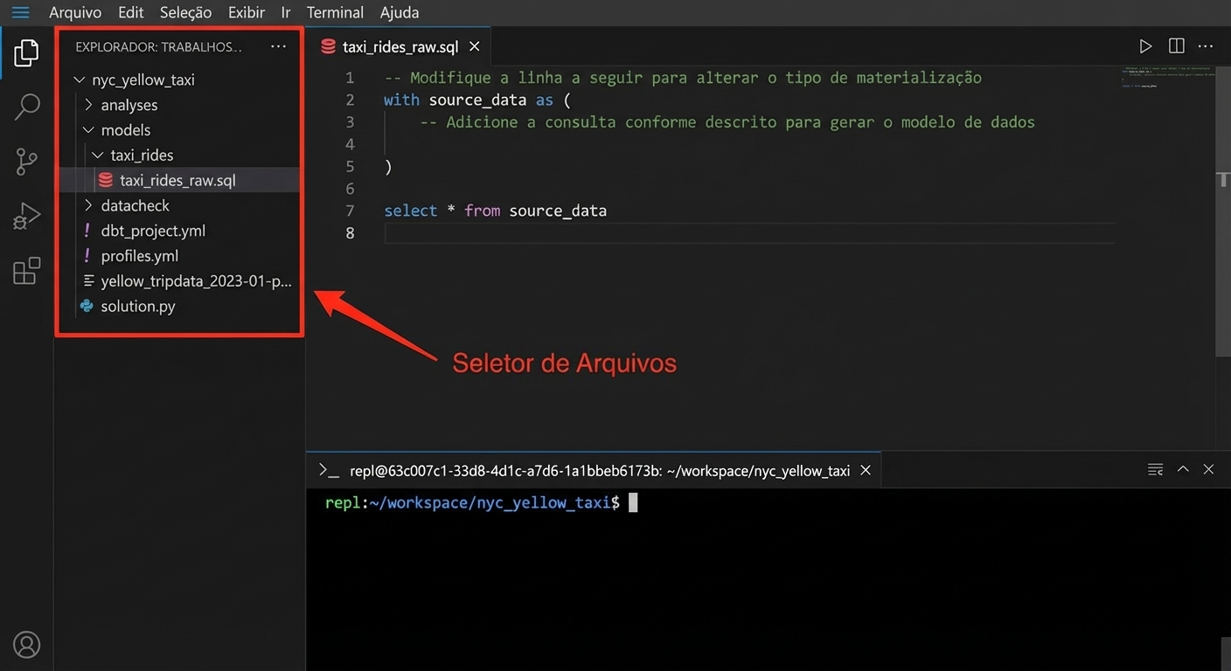Open the Ir menu
Image resolution: width=1231 pixels, height=671 pixels.
point(286,13)
